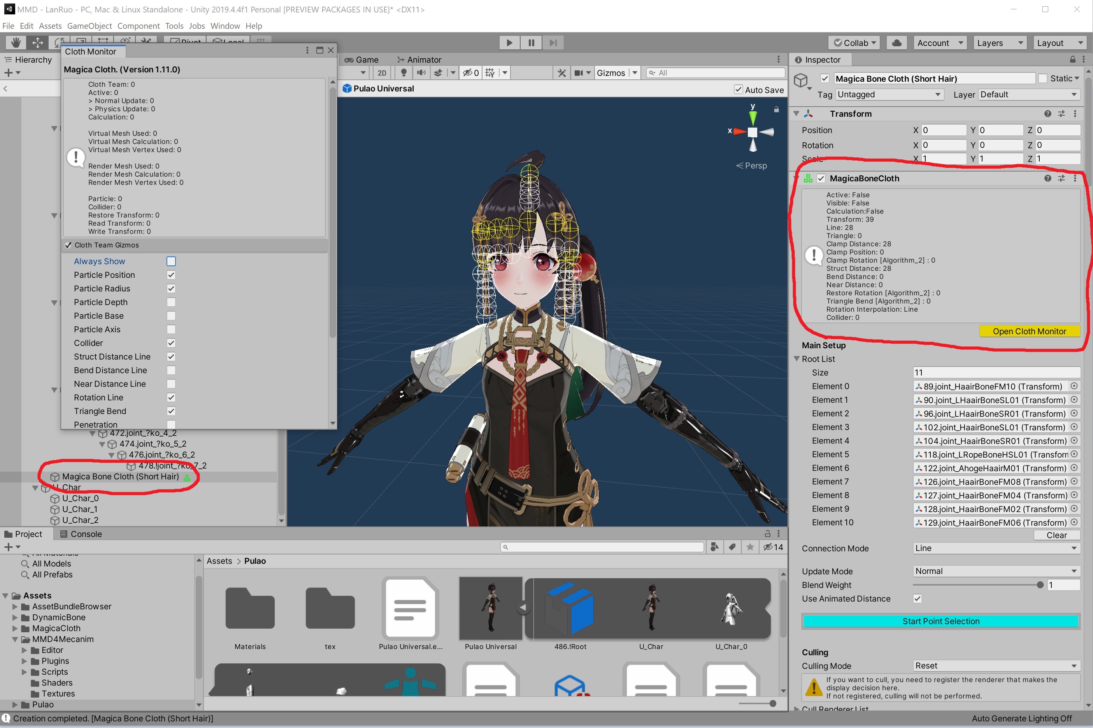1093x728 pixels.
Task: Click the cloud services icon
Action: click(897, 43)
